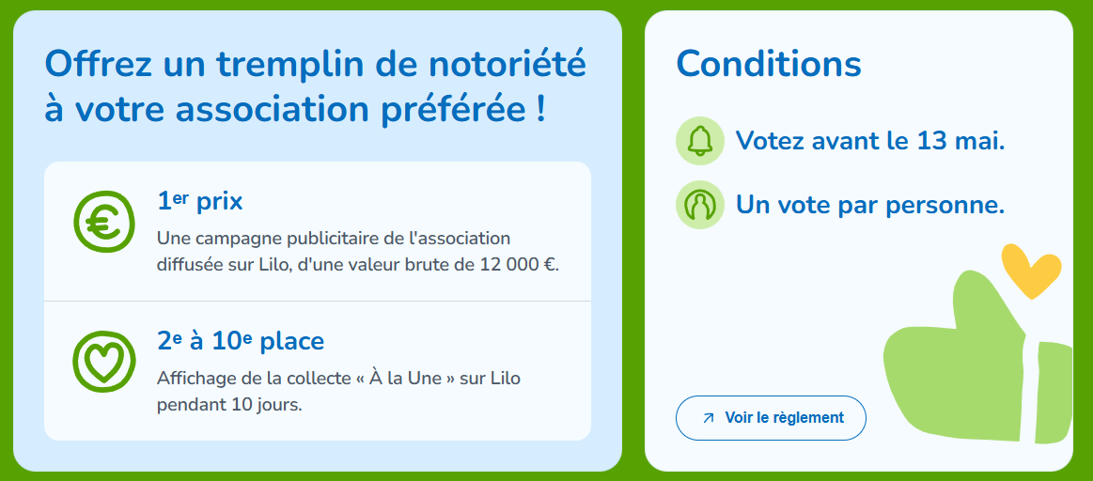Click the yellow heart illustration

tap(1030, 271)
